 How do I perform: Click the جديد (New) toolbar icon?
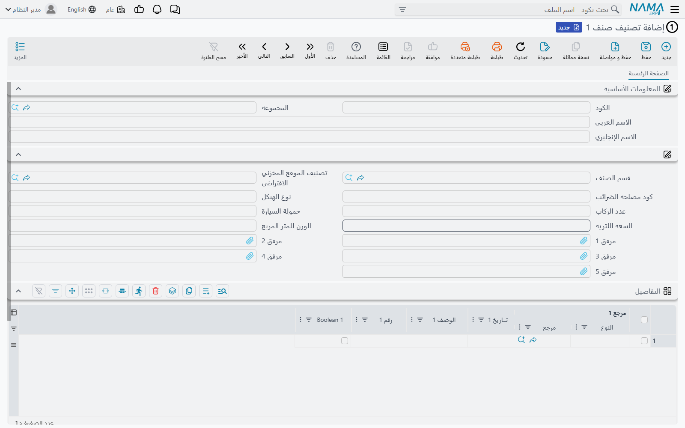pos(666,47)
